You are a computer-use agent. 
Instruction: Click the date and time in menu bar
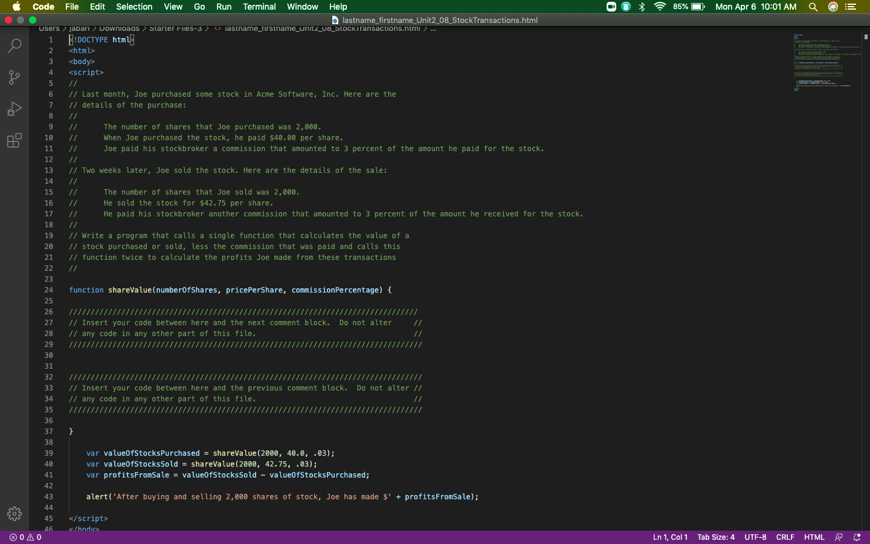pos(756,7)
